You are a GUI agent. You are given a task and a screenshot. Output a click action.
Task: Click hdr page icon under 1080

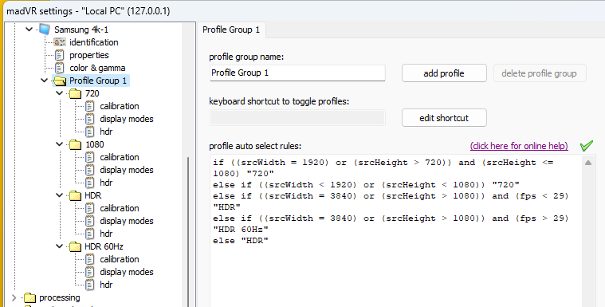(x=89, y=183)
